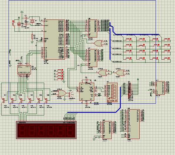The height and width of the screenshot is (155, 175).
Task: Select the U7 latch chip
Action: pos(93,58)
